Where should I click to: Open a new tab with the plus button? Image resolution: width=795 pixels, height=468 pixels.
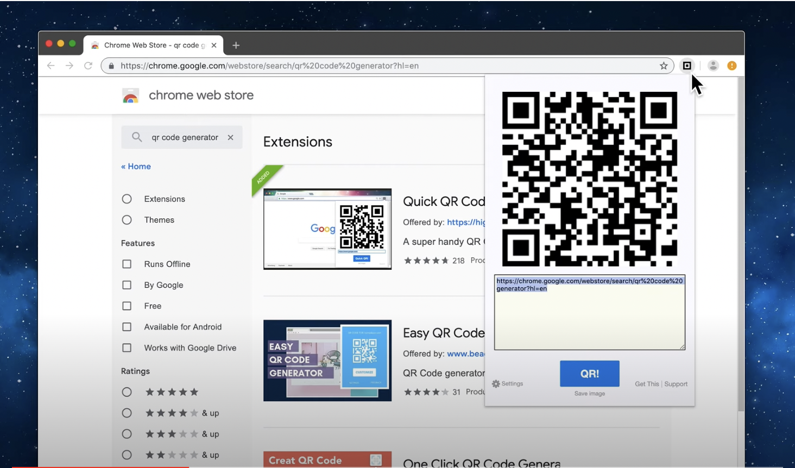coord(236,46)
